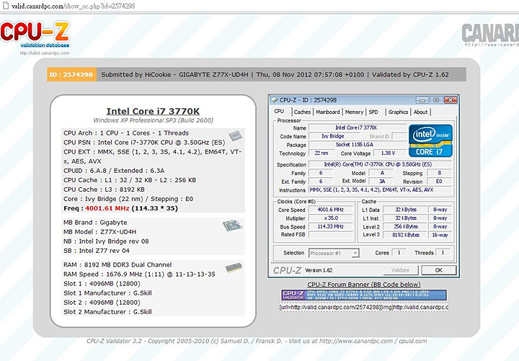
Task: Click the Intel Core i7 inside badge
Action: point(430,141)
